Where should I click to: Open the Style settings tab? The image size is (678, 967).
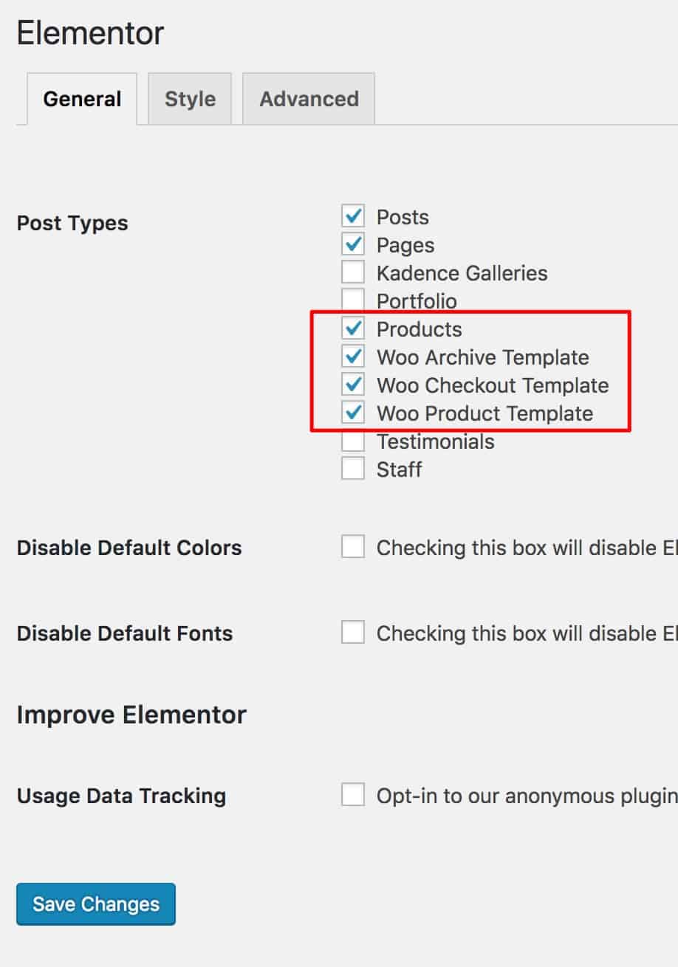click(190, 99)
